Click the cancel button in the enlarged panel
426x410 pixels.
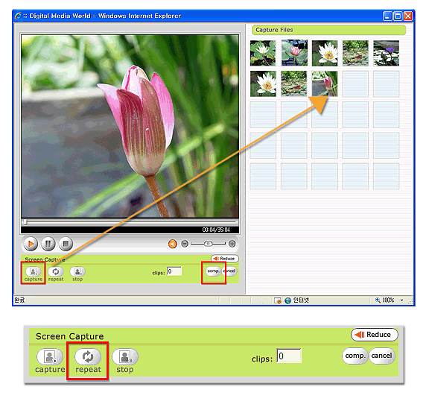(x=381, y=356)
